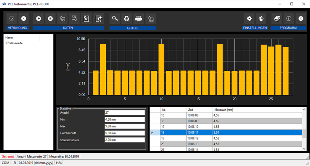310x166 pixels.
Task: Click the 'Messwert [mm]' column header
Action: [224, 110]
